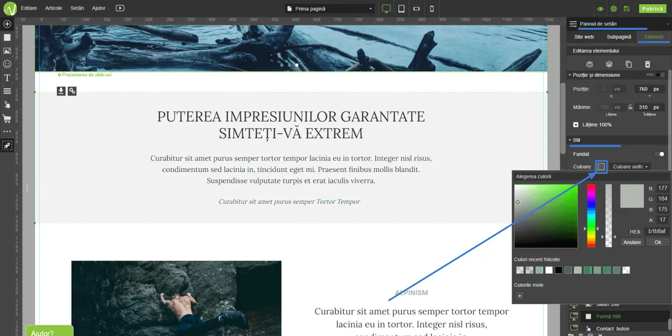Click the alpha transparency slider
Screen dimensions: 672x336
click(609, 216)
